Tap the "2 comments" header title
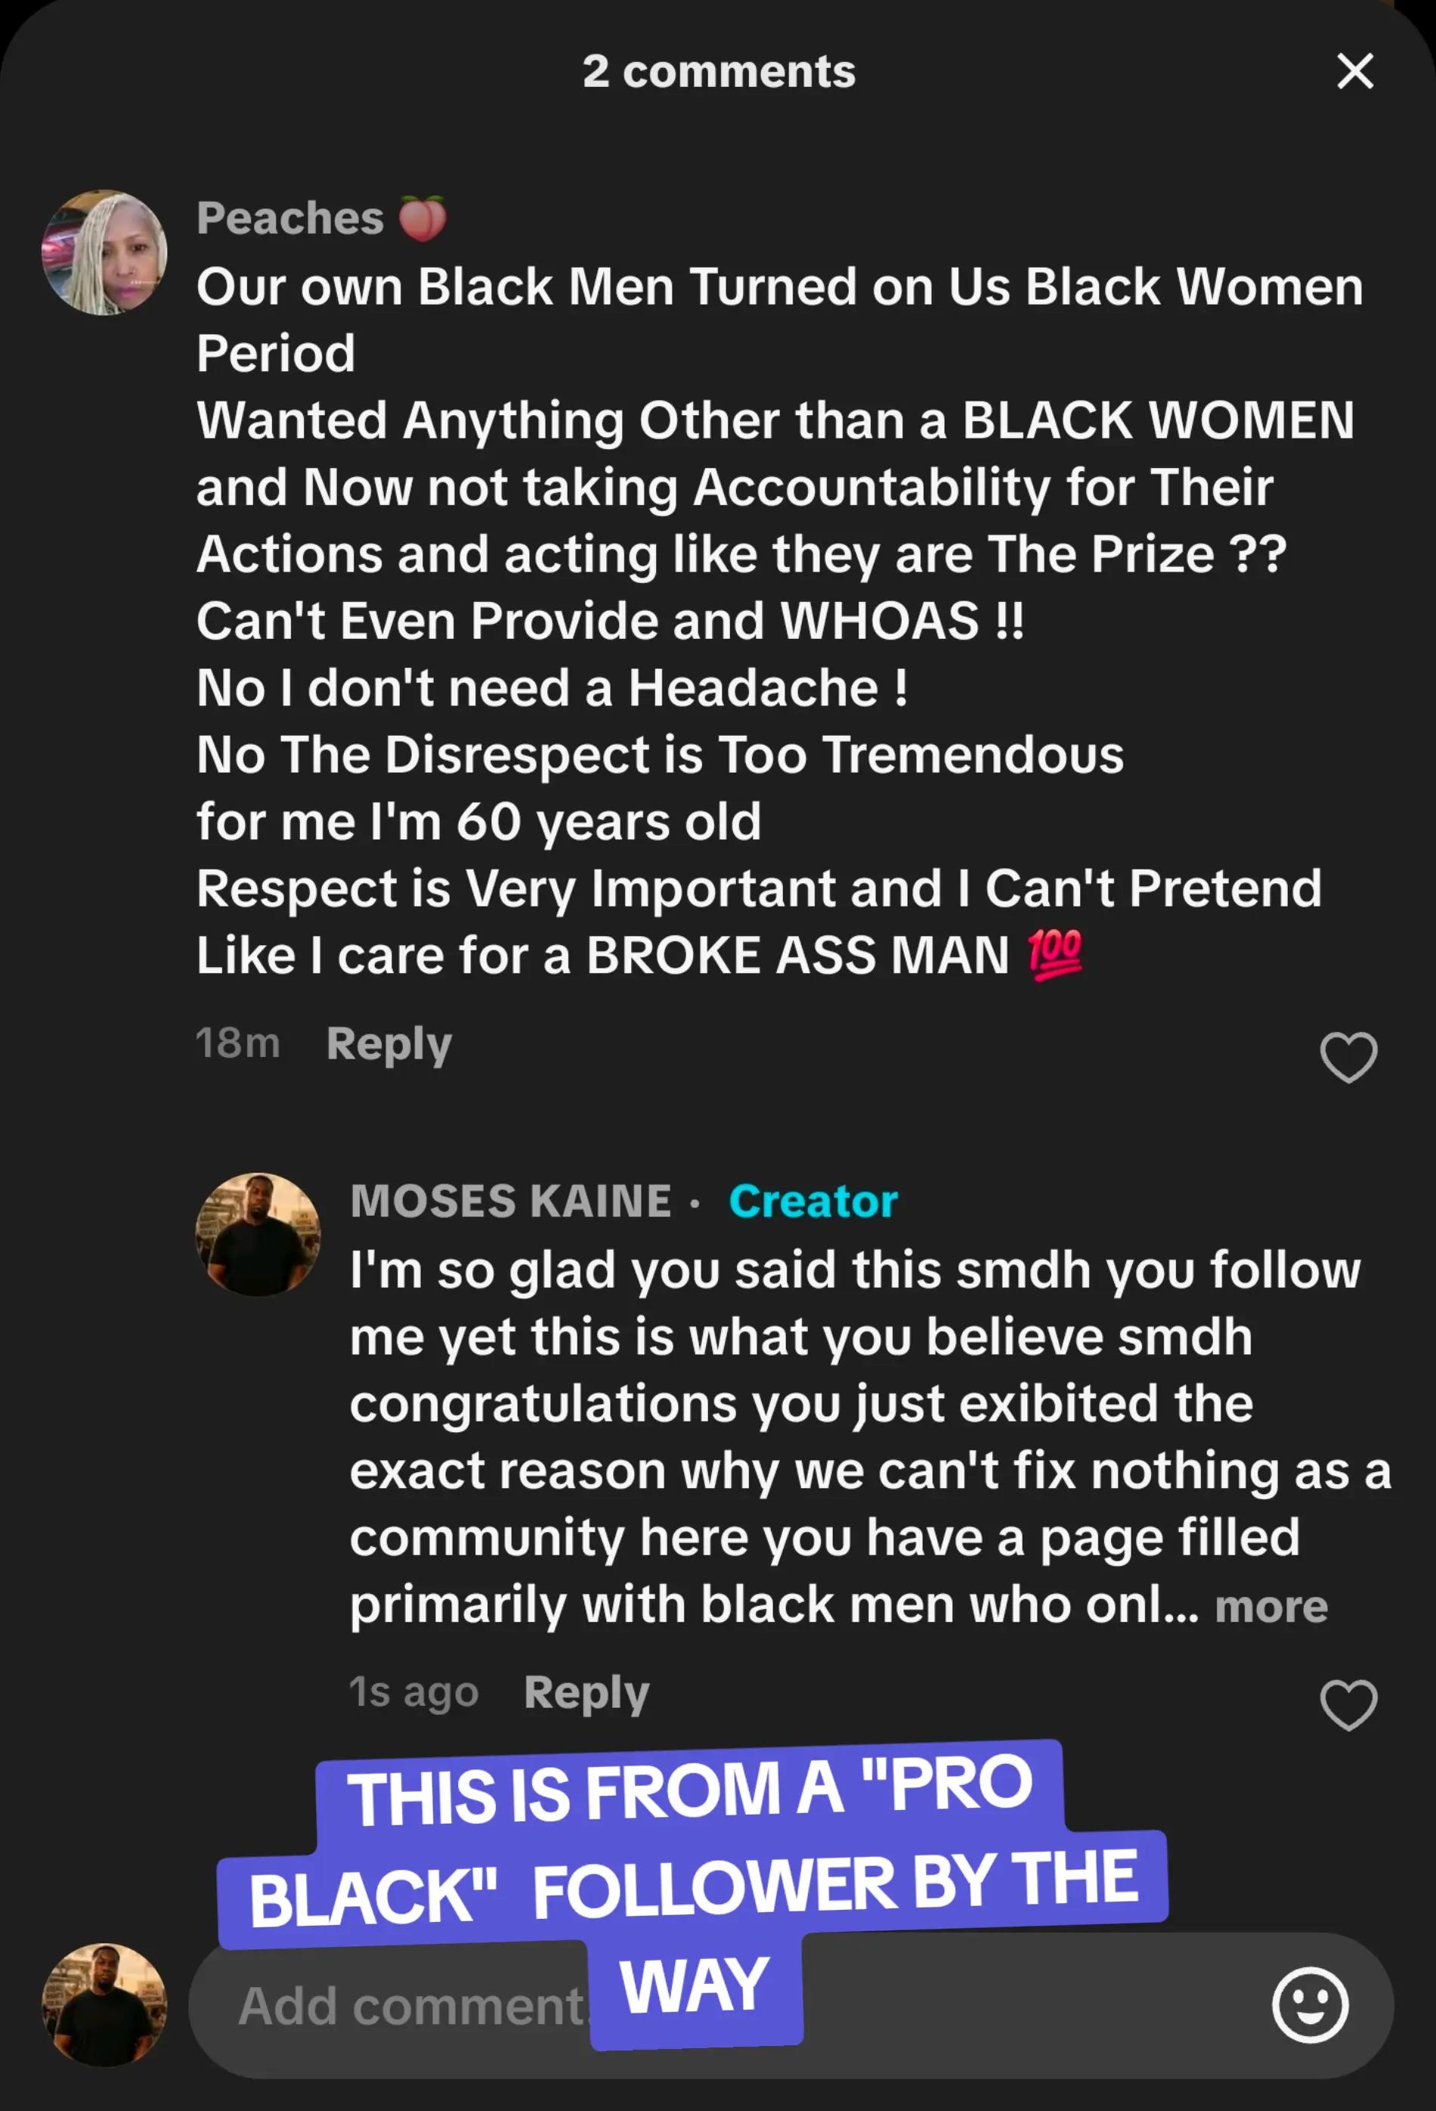This screenshot has height=2111, width=1436. click(x=719, y=71)
